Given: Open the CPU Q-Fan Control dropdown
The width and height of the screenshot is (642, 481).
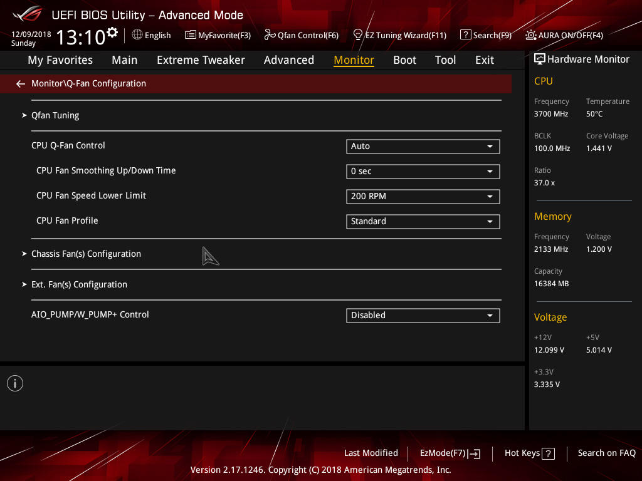Looking at the screenshot, I should [423, 147].
